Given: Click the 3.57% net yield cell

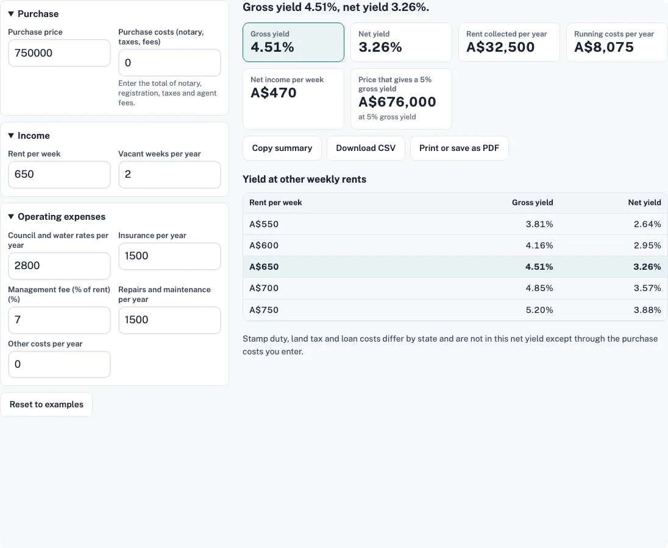Looking at the screenshot, I should tap(647, 288).
